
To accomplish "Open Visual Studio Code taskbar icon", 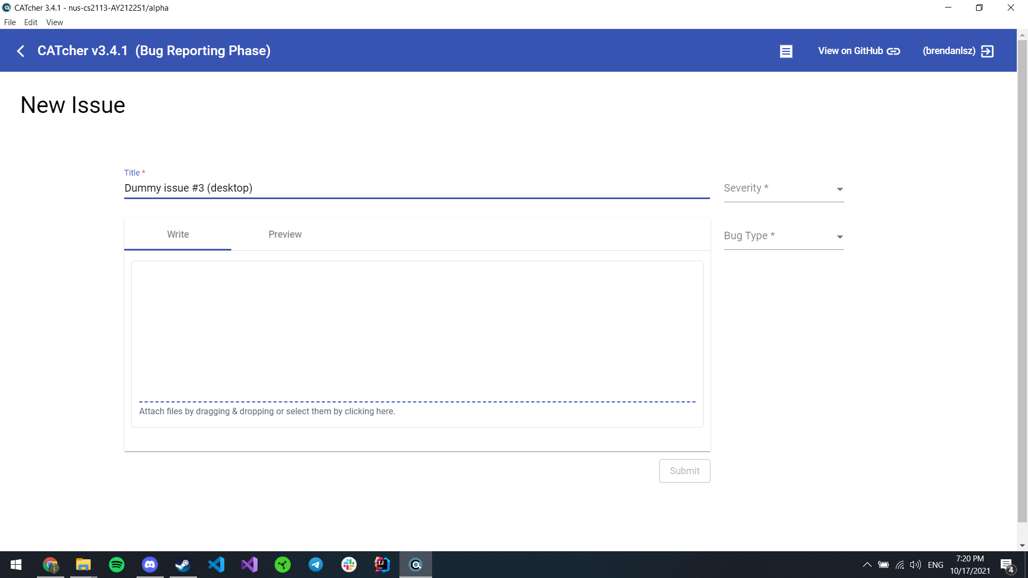I will 216,565.
